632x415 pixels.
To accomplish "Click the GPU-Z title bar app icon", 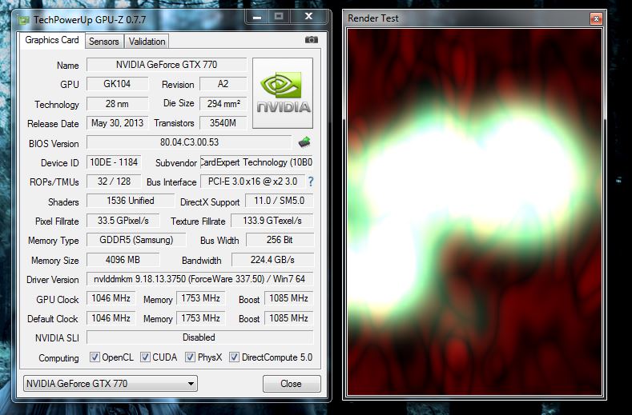I will tap(24, 20).
